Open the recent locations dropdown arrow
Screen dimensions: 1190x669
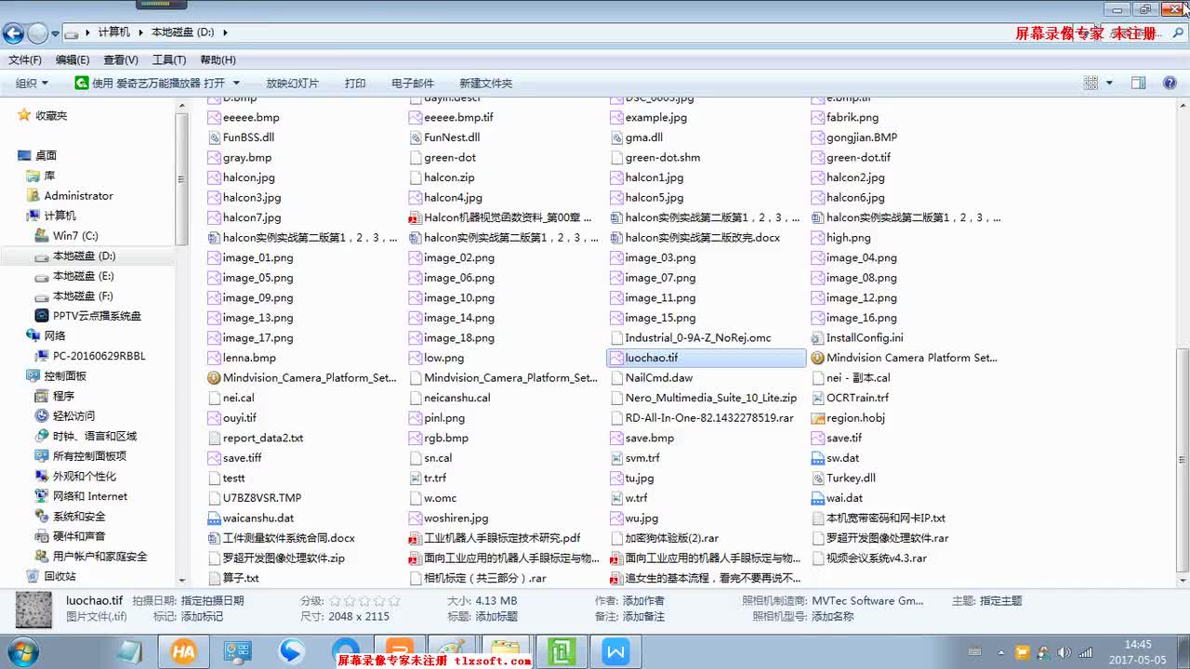(55, 33)
